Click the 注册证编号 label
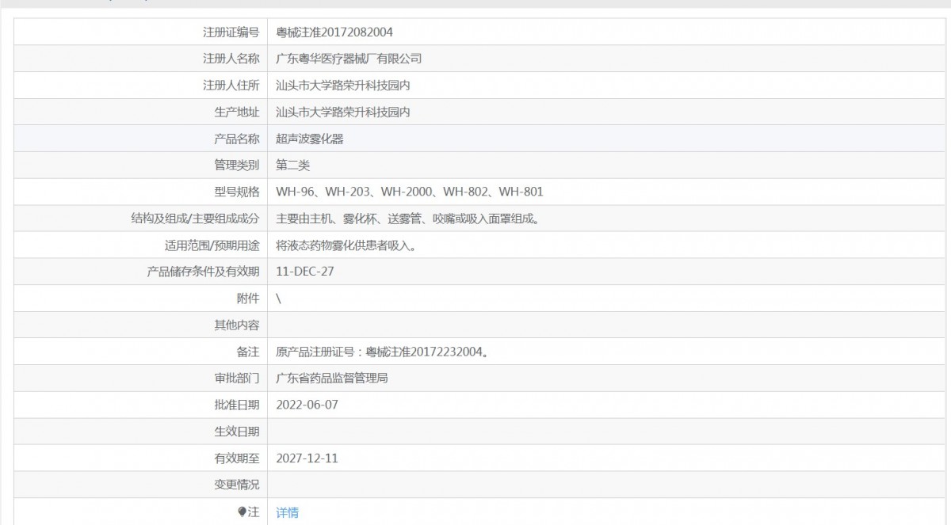This screenshot has height=525, width=951. pyautogui.click(x=231, y=32)
